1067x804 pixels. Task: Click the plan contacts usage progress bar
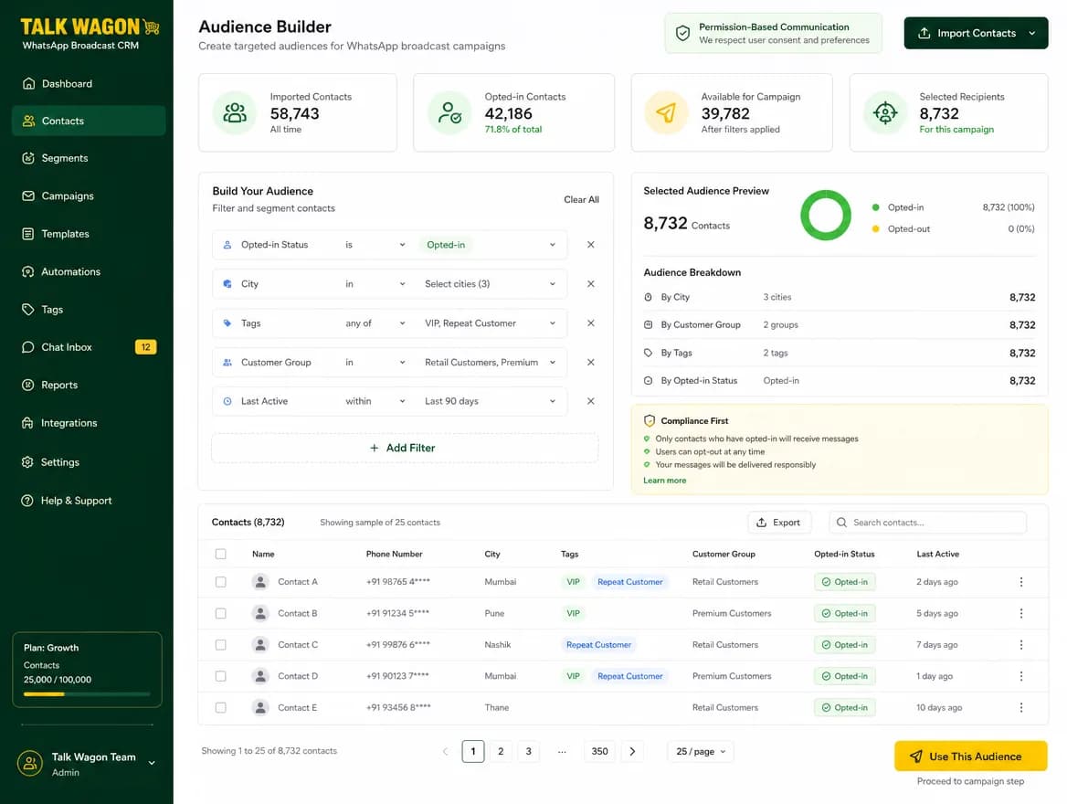(87, 694)
